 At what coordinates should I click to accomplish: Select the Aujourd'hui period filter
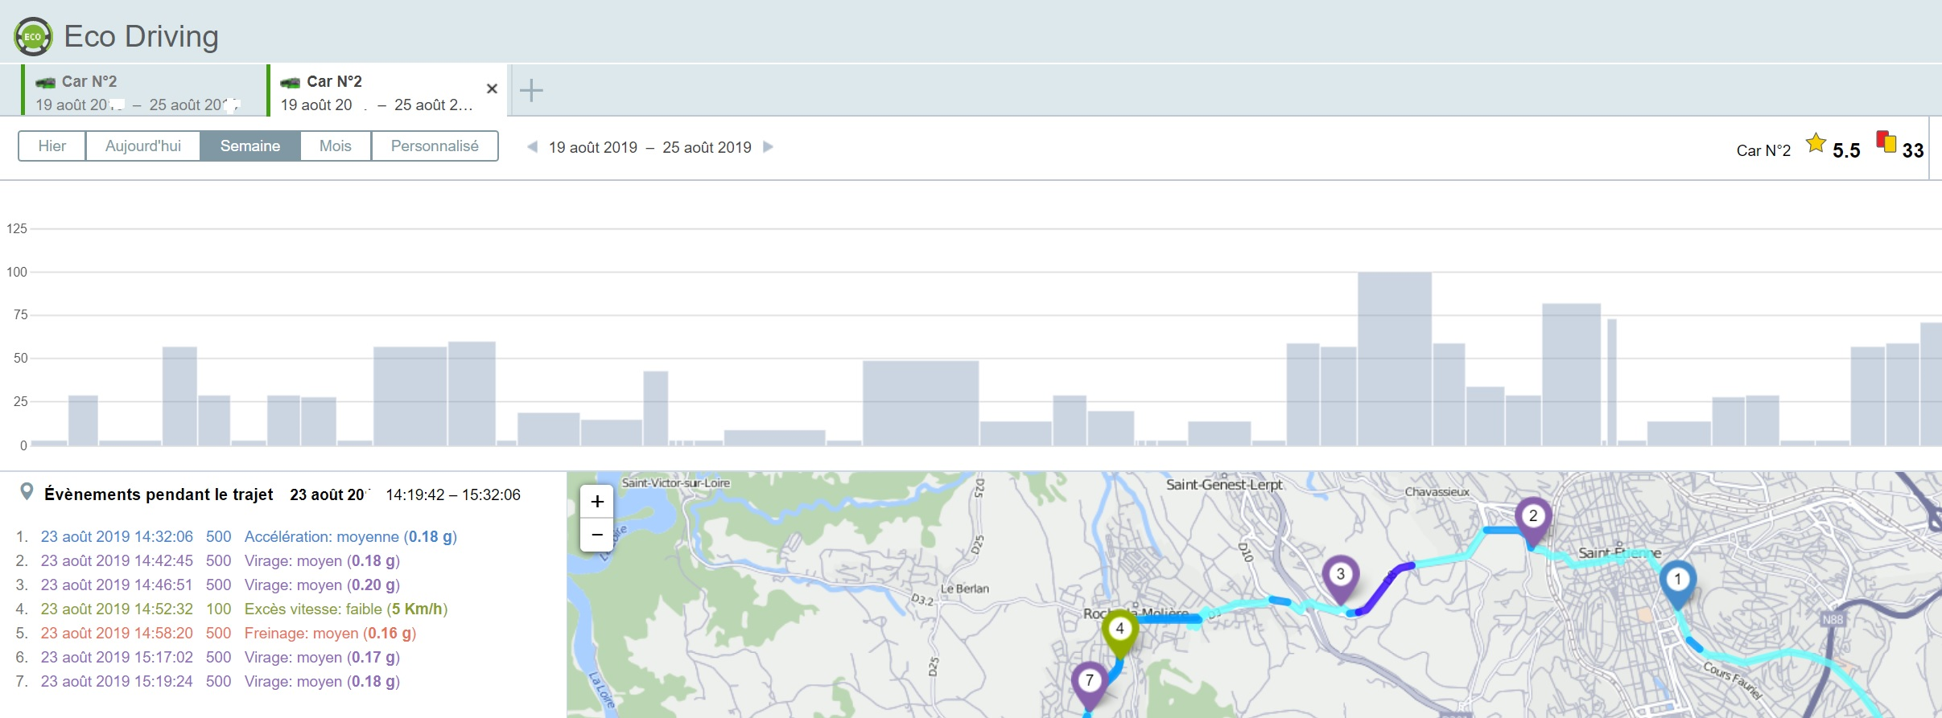[x=142, y=146]
